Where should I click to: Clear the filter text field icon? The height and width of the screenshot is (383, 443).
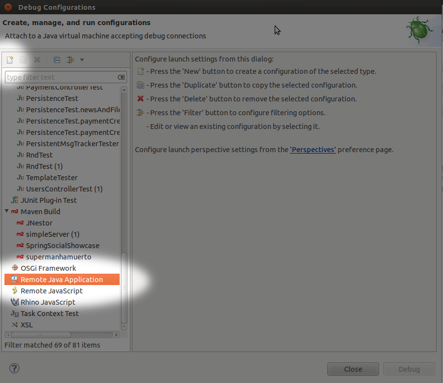[x=121, y=77]
